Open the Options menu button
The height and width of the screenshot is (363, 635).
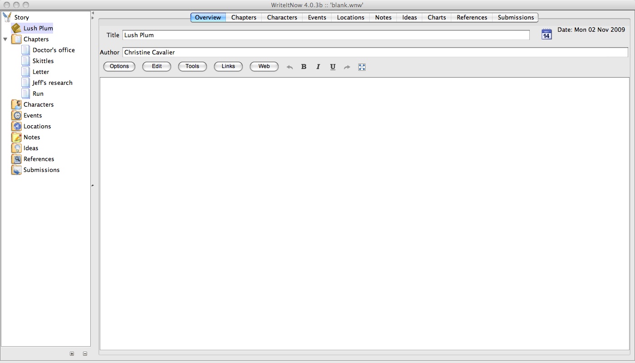(119, 66)
